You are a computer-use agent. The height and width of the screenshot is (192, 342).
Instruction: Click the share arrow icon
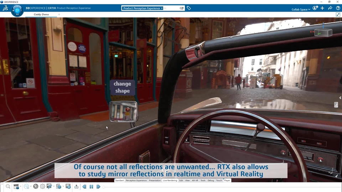[x=330, y=8]
